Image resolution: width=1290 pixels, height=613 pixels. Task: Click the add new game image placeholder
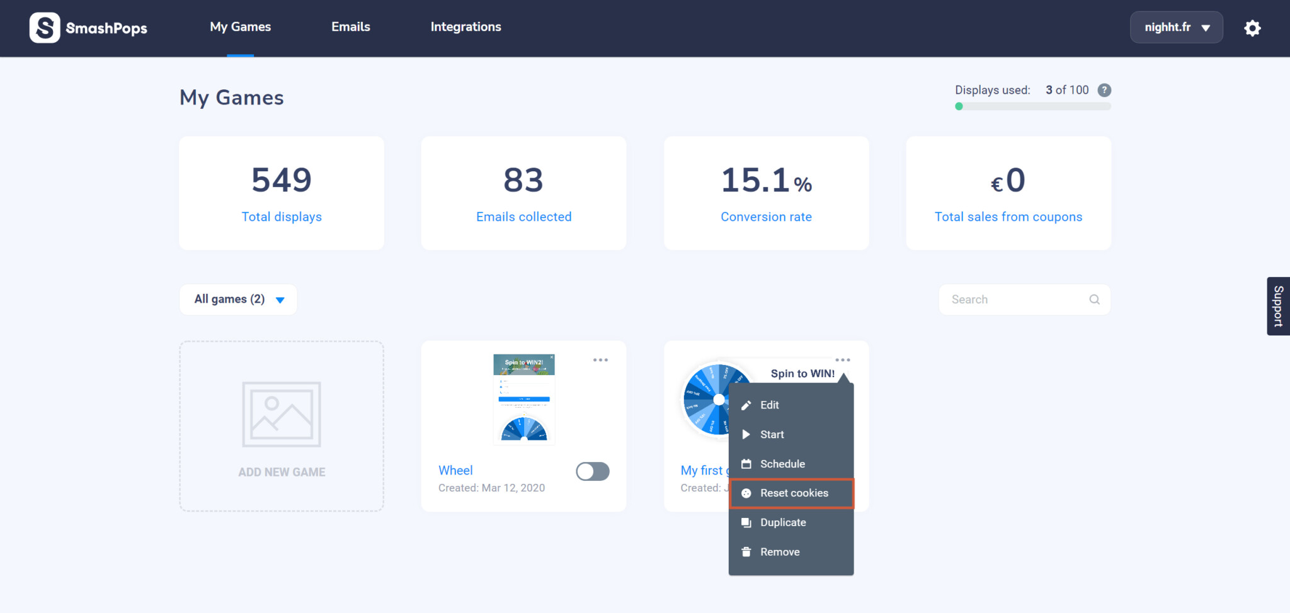tap(282, 414)
